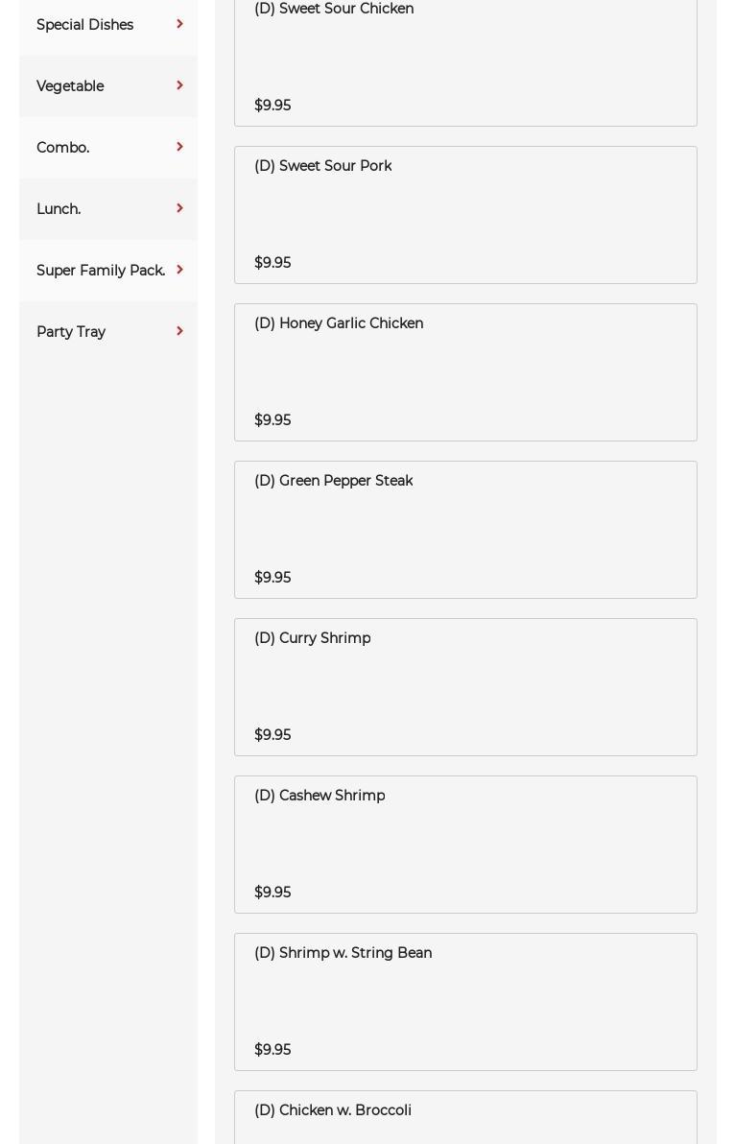Open the Party Tray category
This screenshot has width=734, height=1144.
point(71,332)
